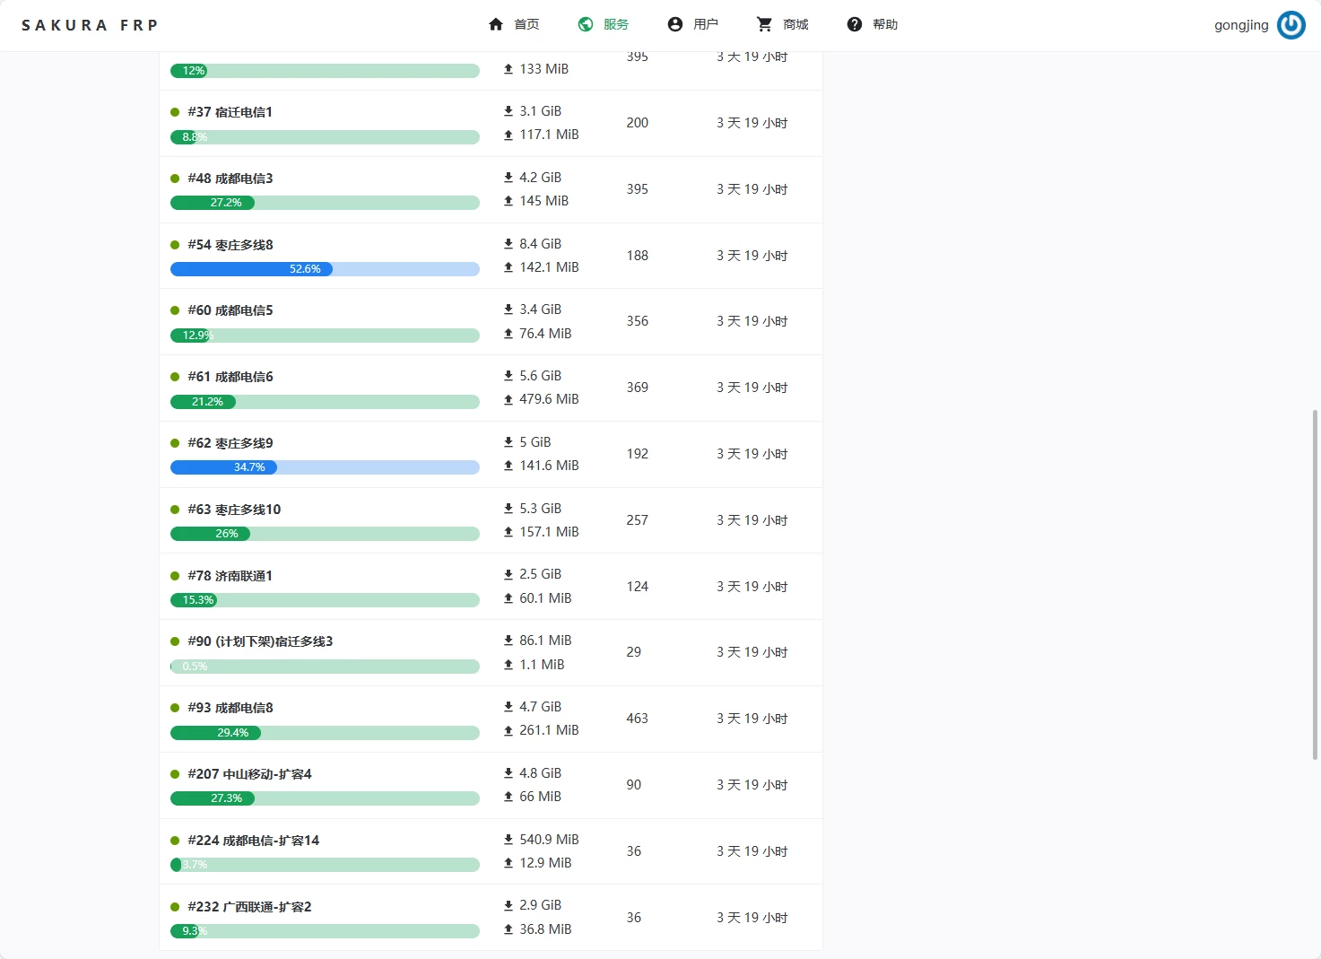Image resolution: width=1321 pixels, height=959 pixels.
Task: Click green status dot for #37 宿迁电信1
Action: 175,112
